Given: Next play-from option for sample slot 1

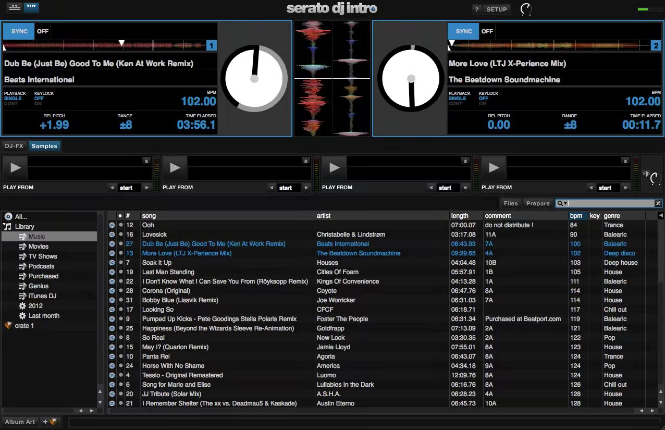Looking at the screenshot, I should [x=146, y=188].
